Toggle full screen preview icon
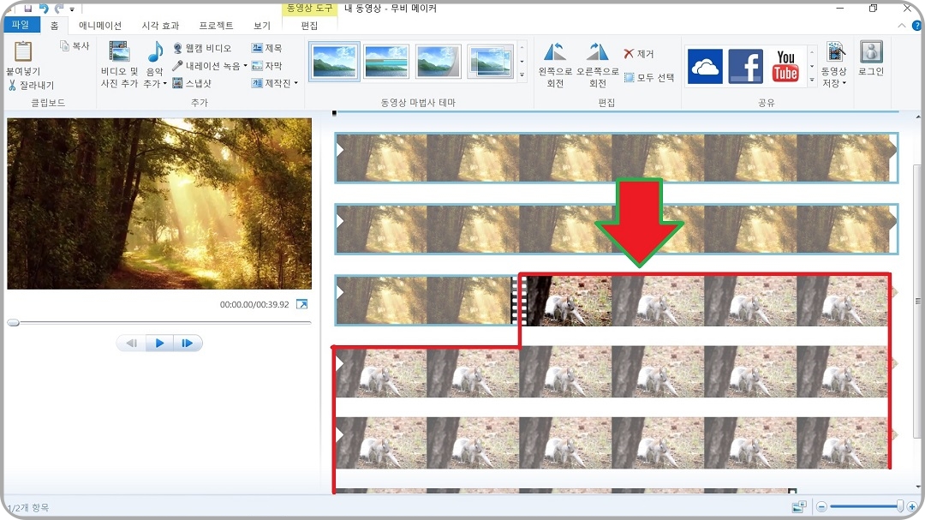Screen dimensions: 925x520 click(x=301, y=304)
